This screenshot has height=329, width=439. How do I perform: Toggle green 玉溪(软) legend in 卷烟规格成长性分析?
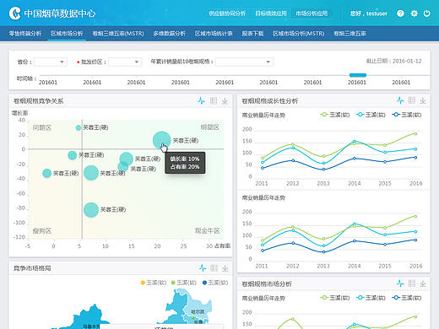(x=335, y=115)
